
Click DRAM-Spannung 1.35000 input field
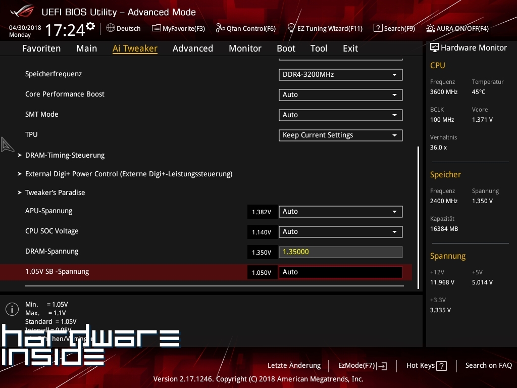[341, 252]
